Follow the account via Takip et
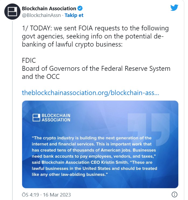The width and height of the screenshot is (188, 200). pos(74,15)
